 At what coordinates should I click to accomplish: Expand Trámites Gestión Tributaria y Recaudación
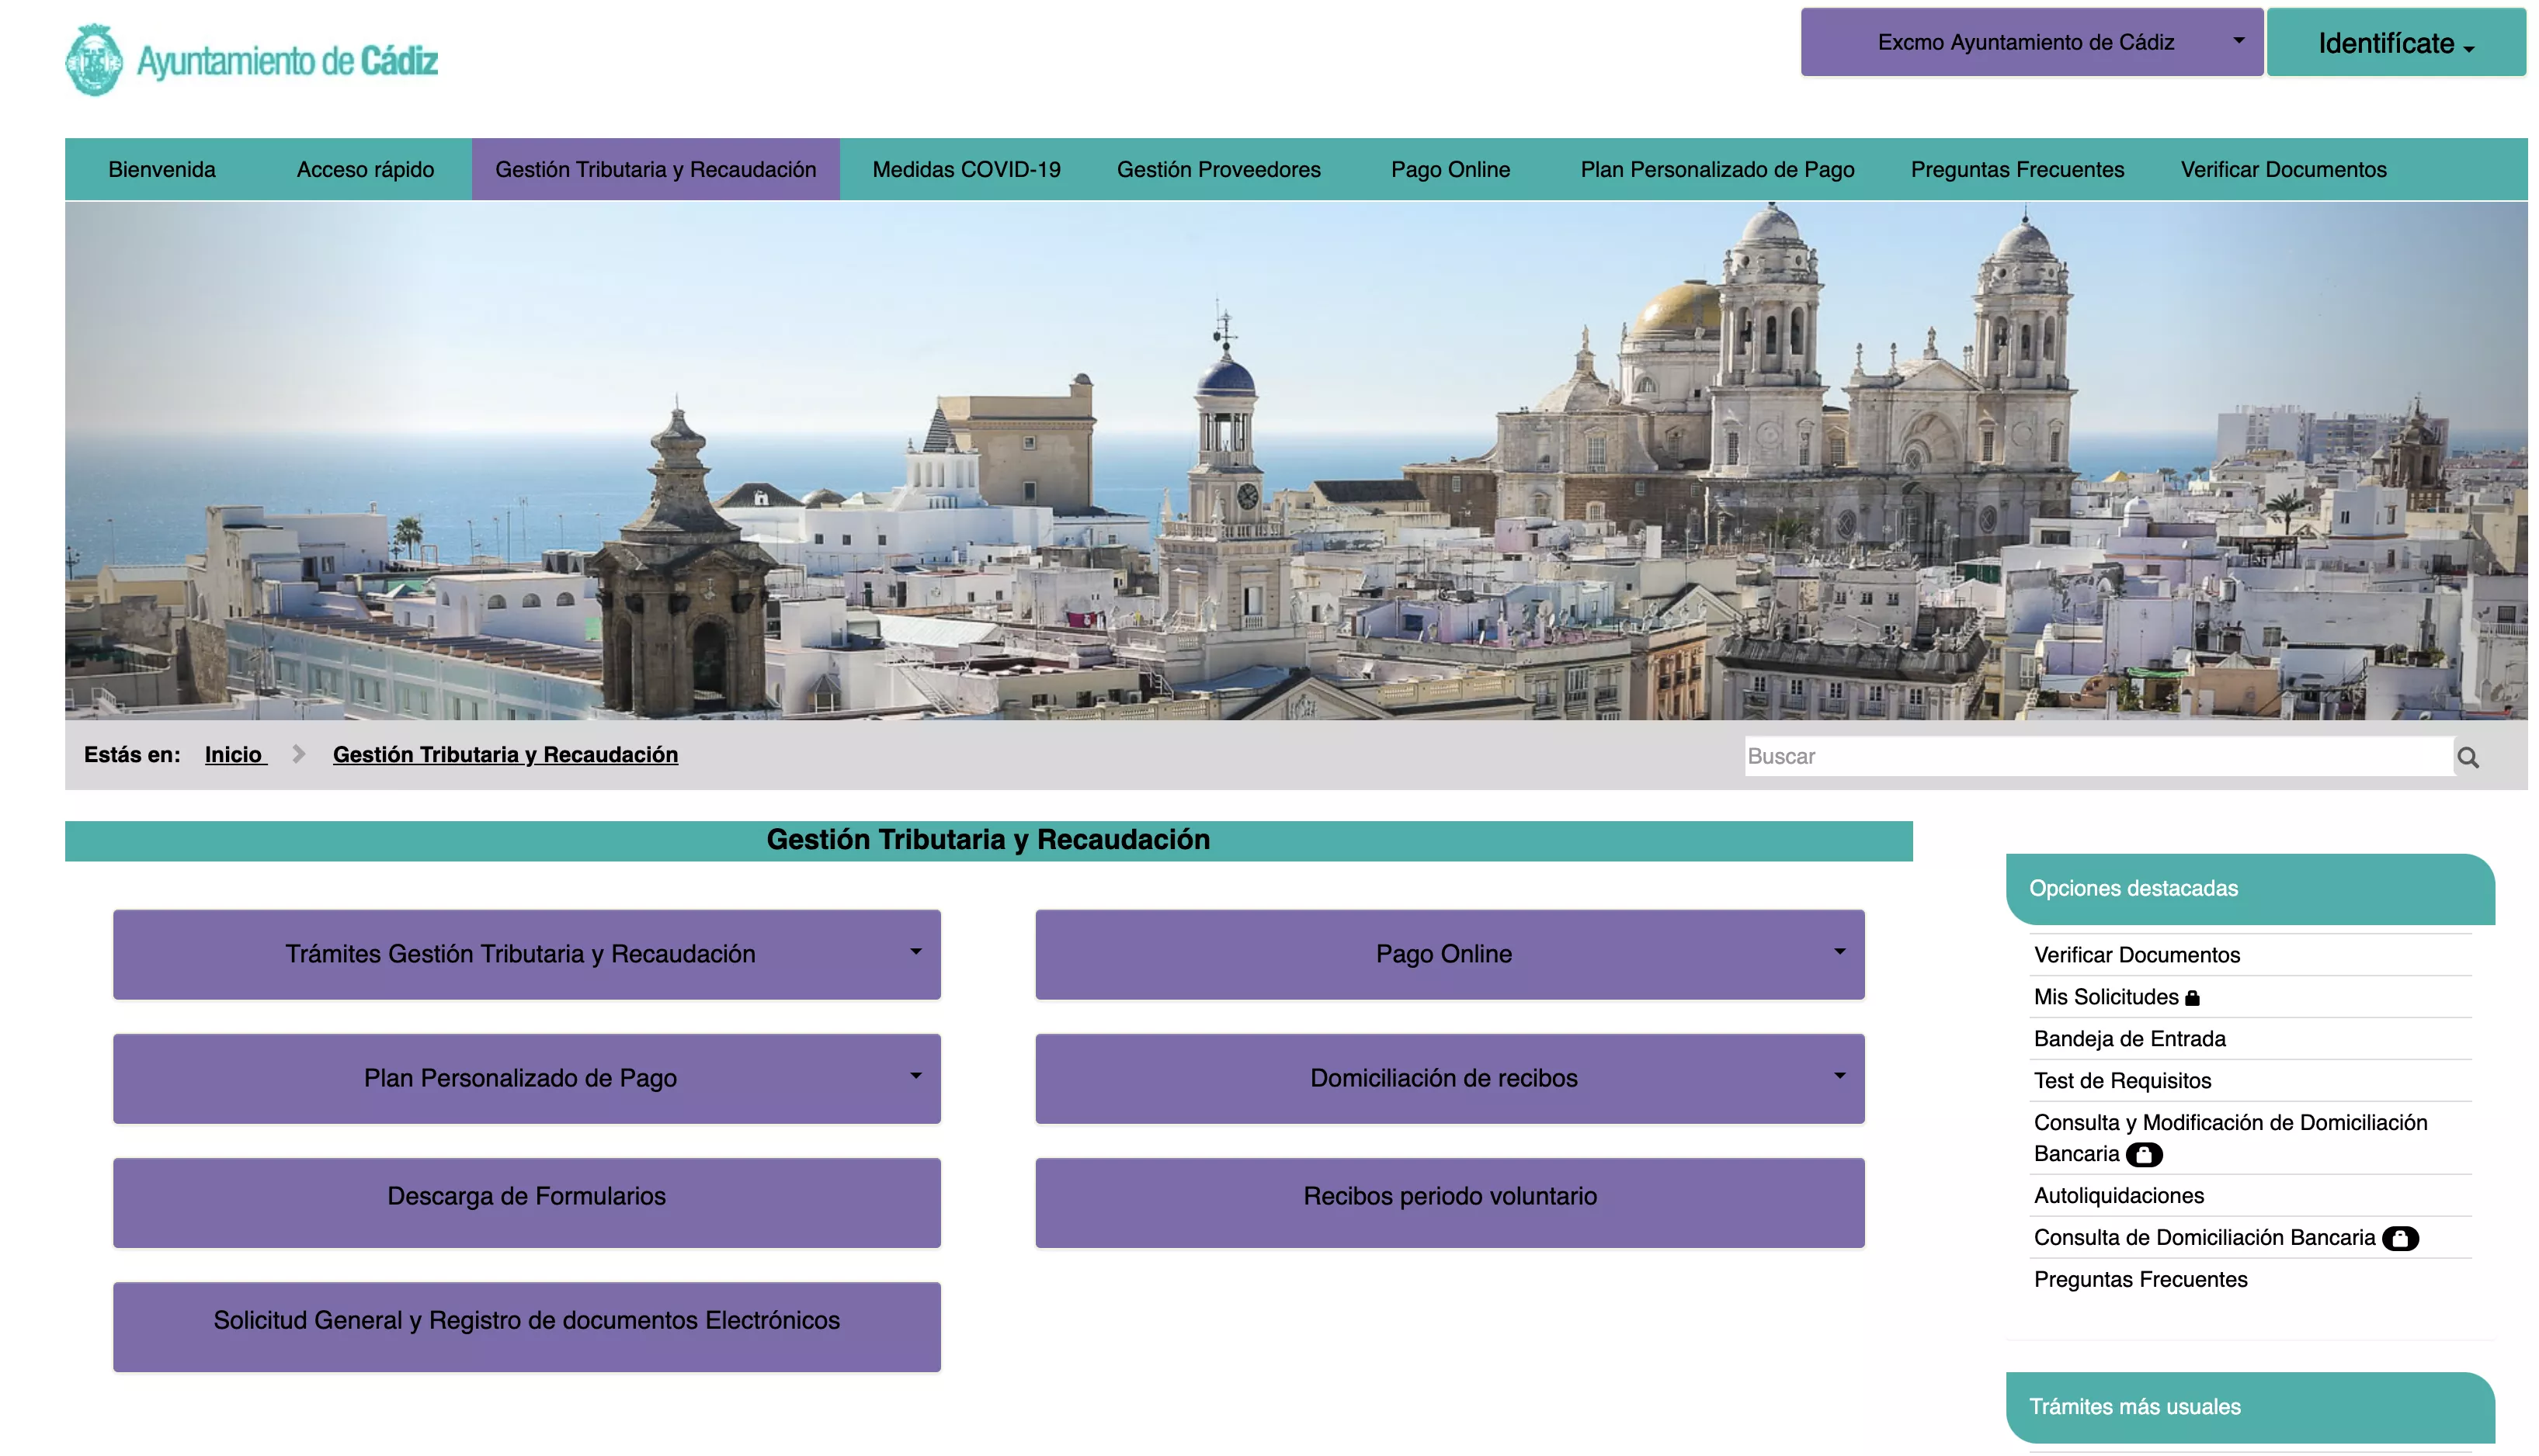pyautogui.click(x=526, y=954)
